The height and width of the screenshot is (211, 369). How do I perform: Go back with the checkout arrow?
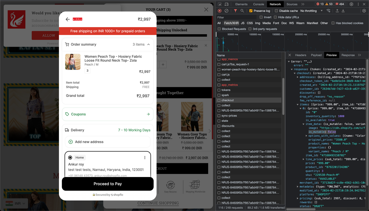pos(68,19)
